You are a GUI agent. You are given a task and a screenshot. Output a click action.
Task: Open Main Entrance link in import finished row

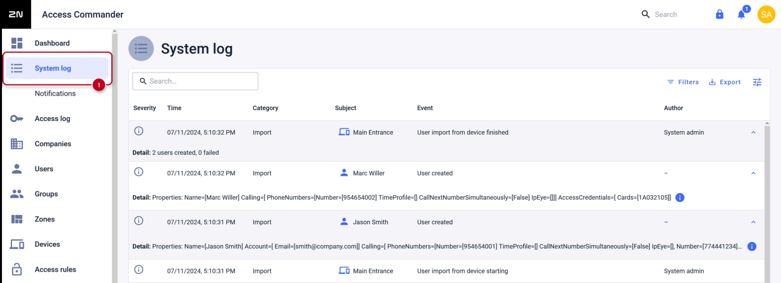373,132
